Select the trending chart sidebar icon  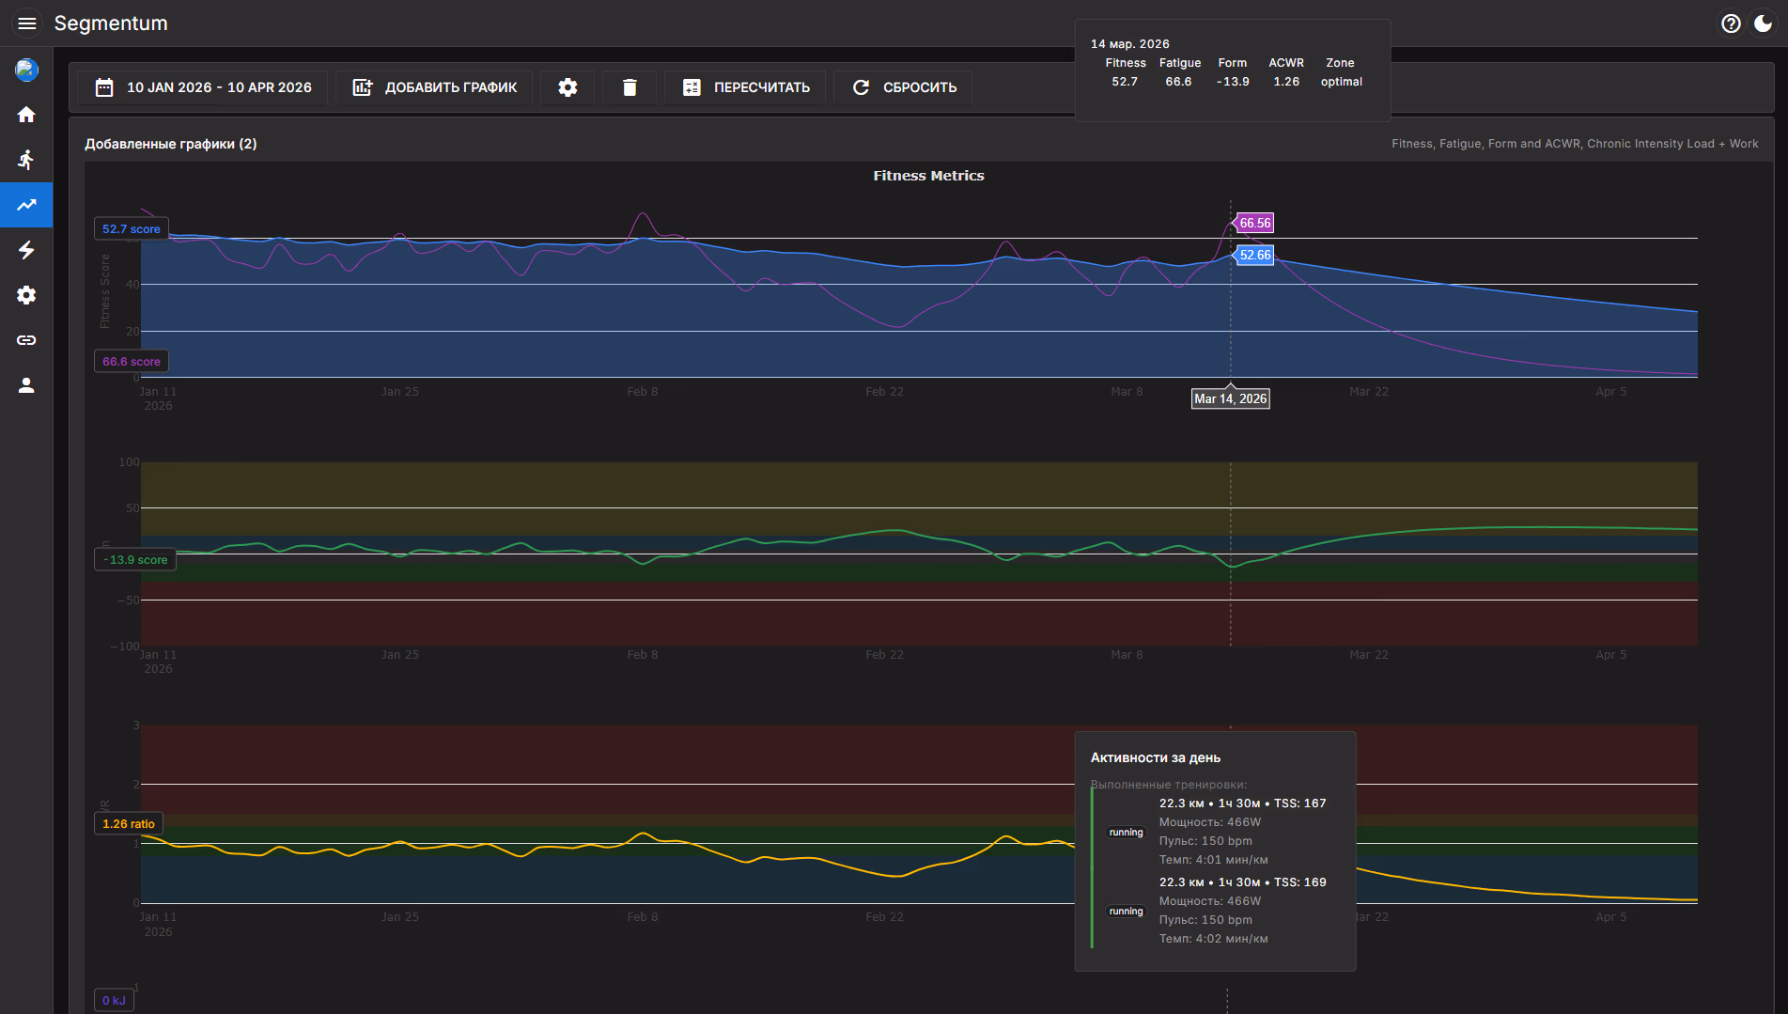point(26,205)
